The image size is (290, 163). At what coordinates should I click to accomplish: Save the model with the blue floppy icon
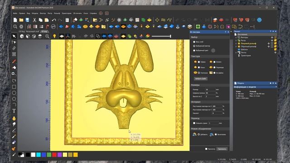27,20
